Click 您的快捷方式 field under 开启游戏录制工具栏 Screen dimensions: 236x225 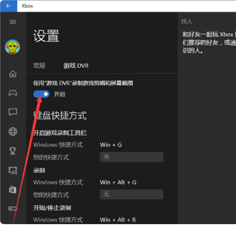click(131, 157)
